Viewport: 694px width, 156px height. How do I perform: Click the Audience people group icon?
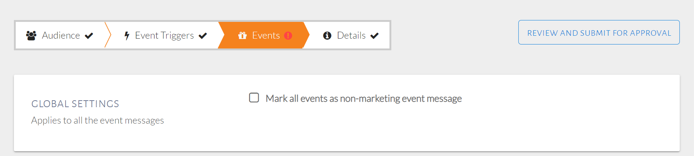click(x=31, y=35)
